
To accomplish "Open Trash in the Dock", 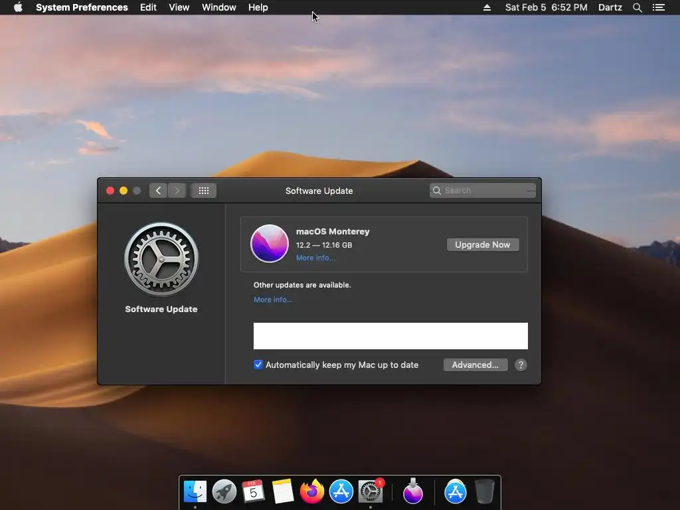I will coord(484,491).
